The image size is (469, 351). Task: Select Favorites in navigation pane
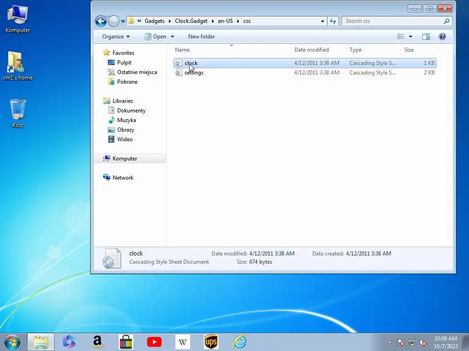click(123, 53)
